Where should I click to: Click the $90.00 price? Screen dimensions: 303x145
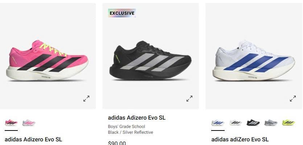(x=117, y=143)
